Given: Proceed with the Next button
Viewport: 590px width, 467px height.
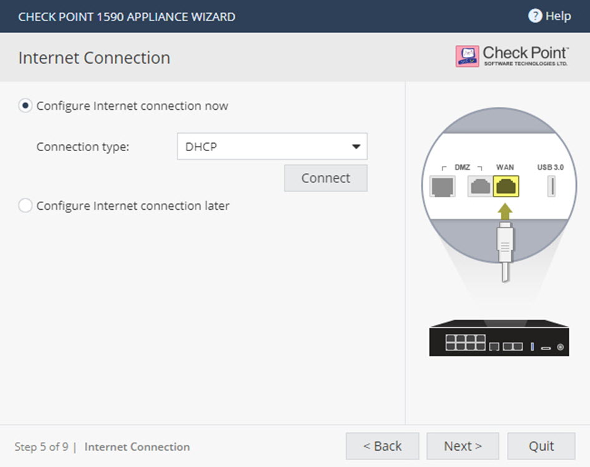Looking at the screenshot, I should [x=463, y=446].
